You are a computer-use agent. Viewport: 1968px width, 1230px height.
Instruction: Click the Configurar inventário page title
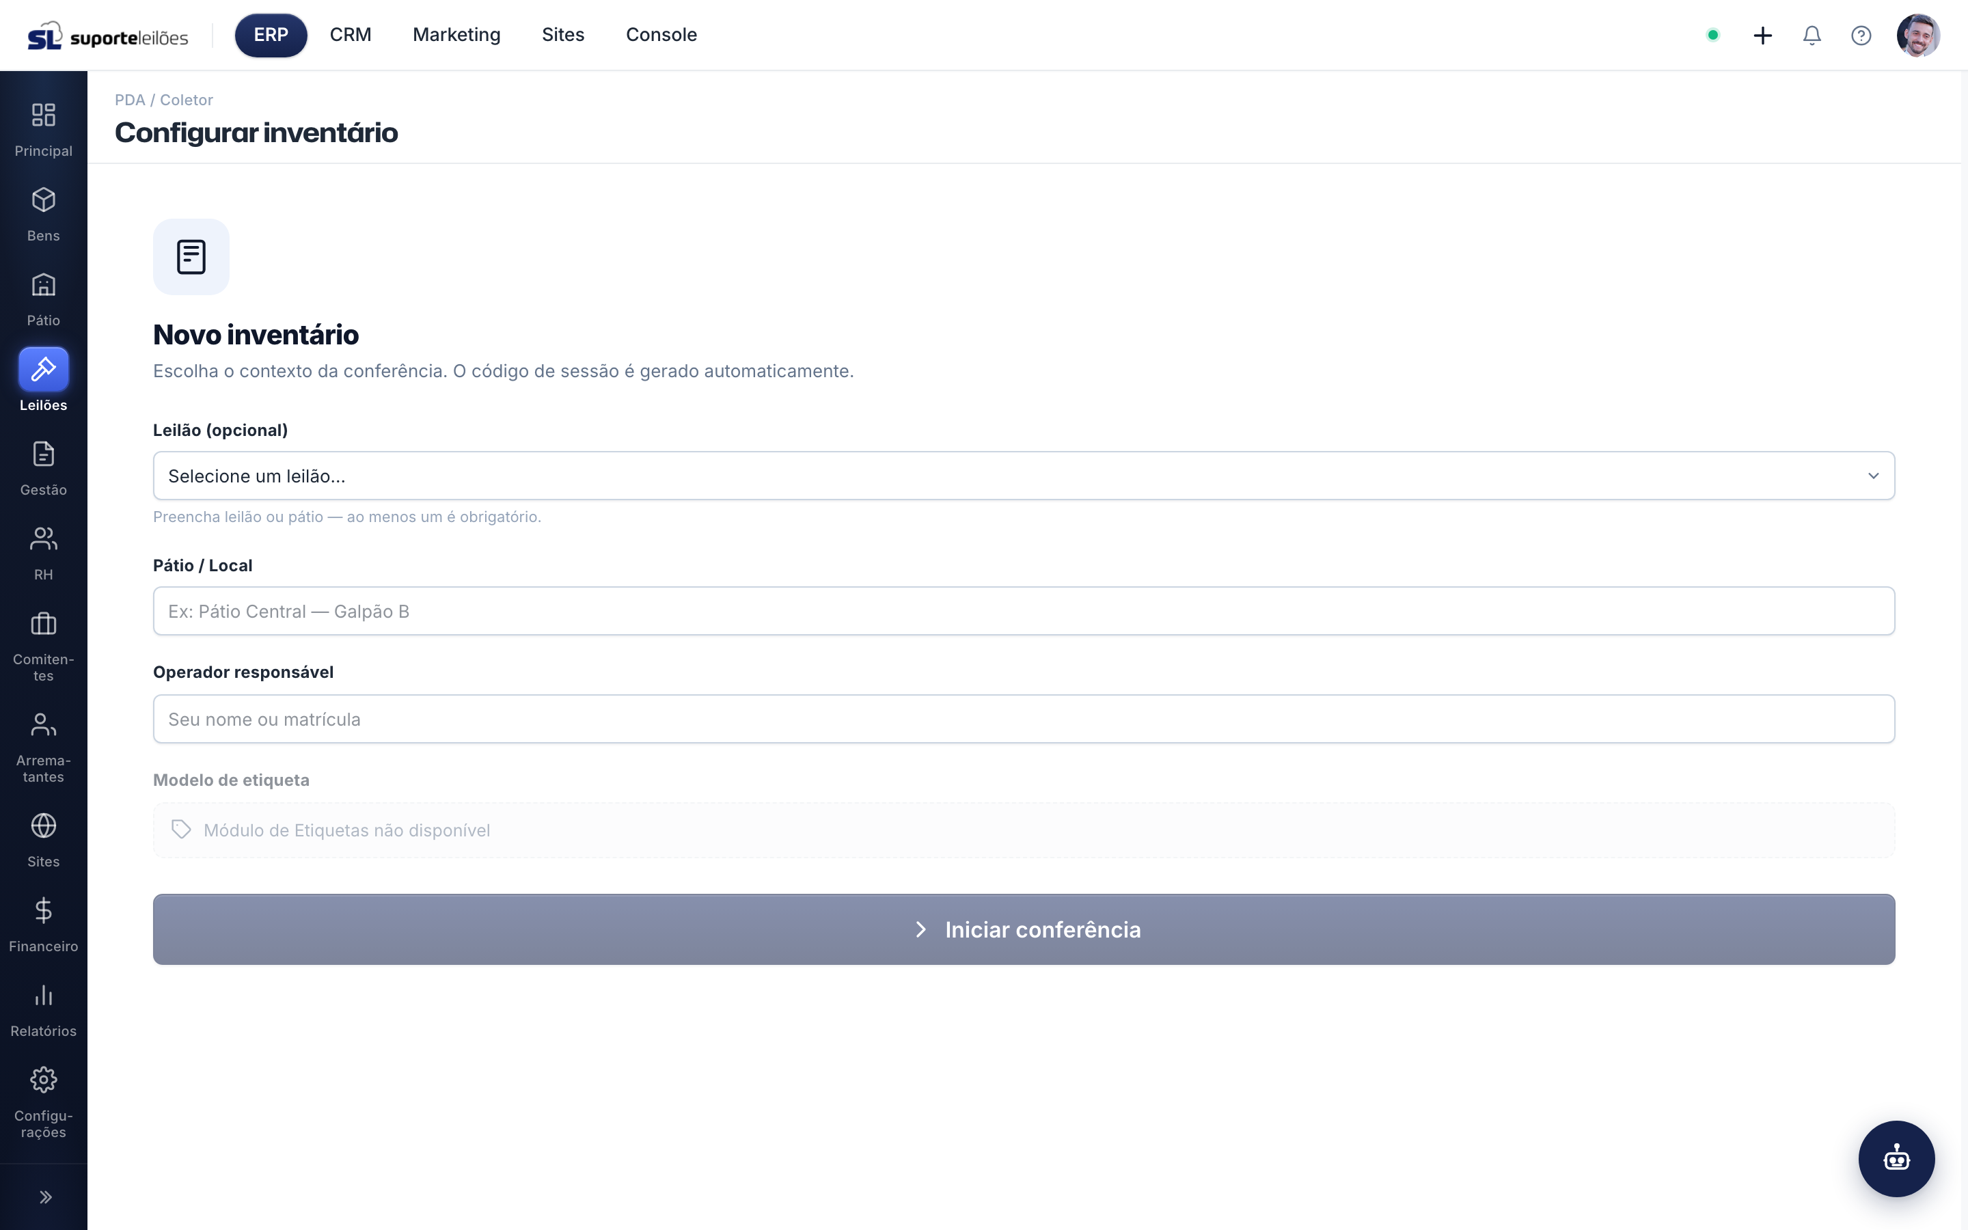[x=256, y=133]
